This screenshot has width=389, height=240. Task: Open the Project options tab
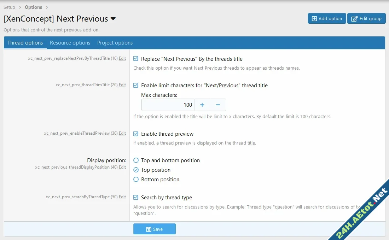pyautogui.click(x=115, y=43)
